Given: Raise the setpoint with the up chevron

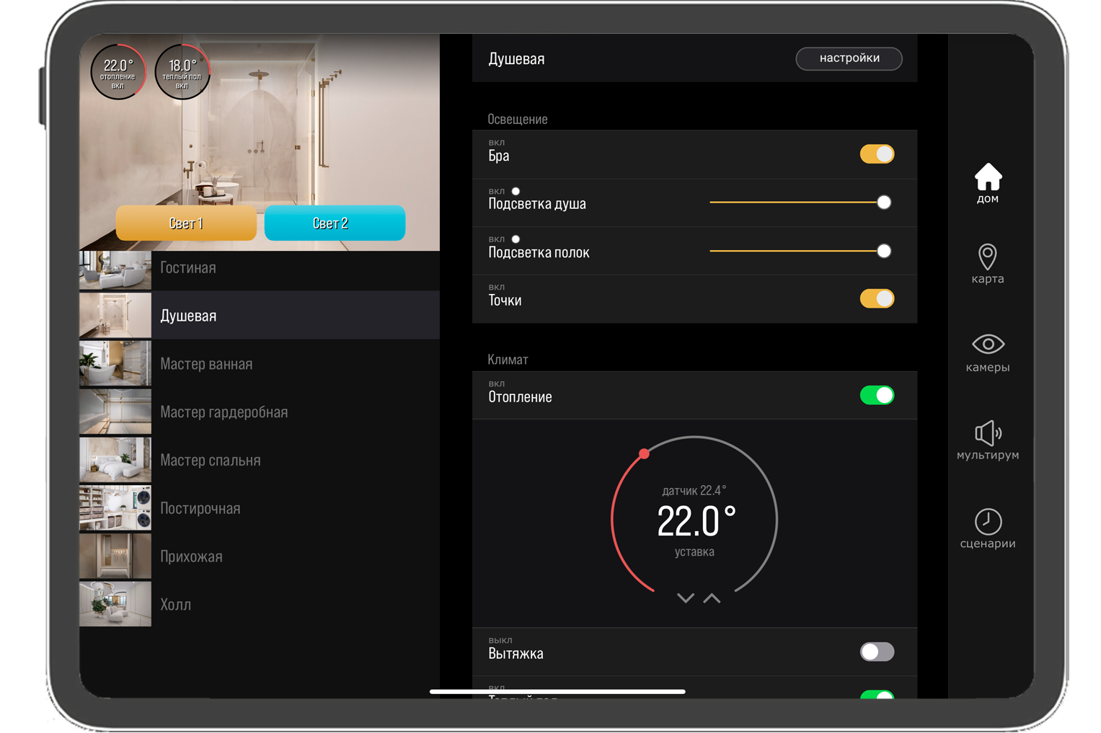Looking at the screenshot, I should click(x=711, y=597).
